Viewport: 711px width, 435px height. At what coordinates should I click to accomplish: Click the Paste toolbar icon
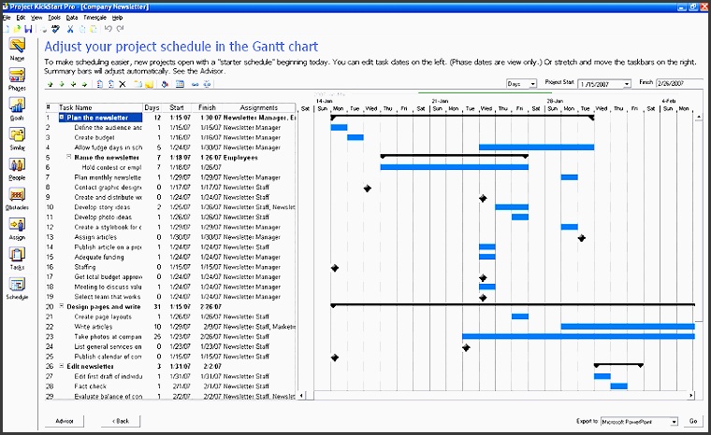click(93, 29)
